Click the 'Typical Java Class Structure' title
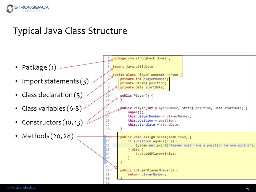256x192 pixels. click(70, 31)
